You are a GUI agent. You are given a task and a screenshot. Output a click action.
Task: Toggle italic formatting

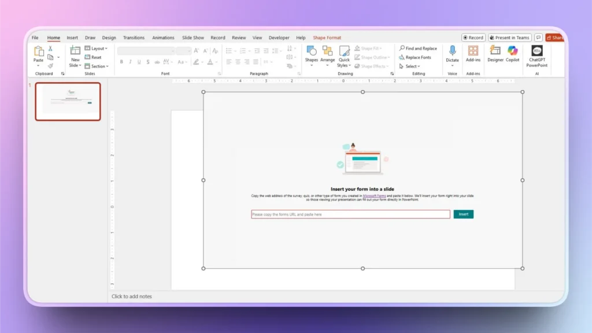[x=130, y=62]
